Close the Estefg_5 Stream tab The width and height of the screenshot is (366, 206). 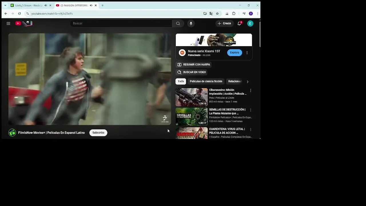[x=50, y=5]
